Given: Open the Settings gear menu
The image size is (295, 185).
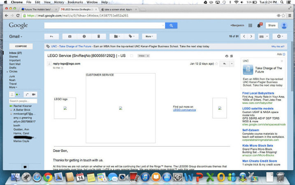Looking at the screenshot, I should [278, 36].
